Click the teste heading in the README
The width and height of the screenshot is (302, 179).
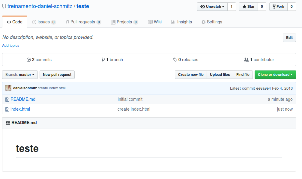(27, 149)
